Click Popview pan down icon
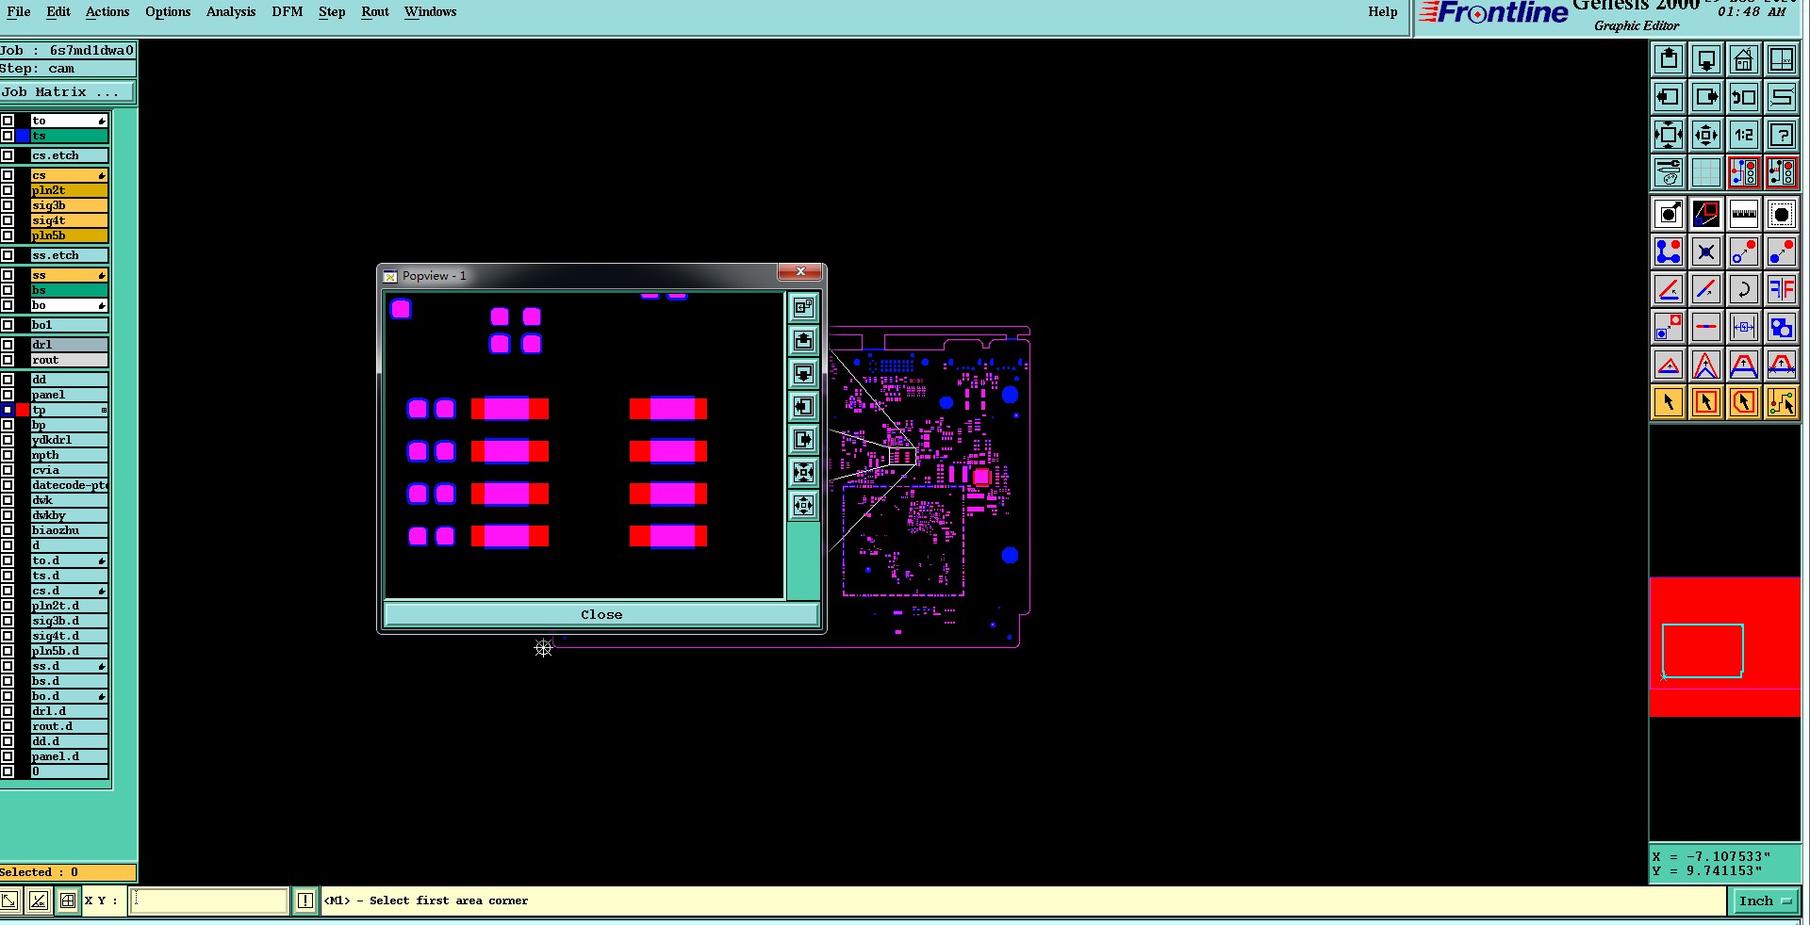 (803, 373)
